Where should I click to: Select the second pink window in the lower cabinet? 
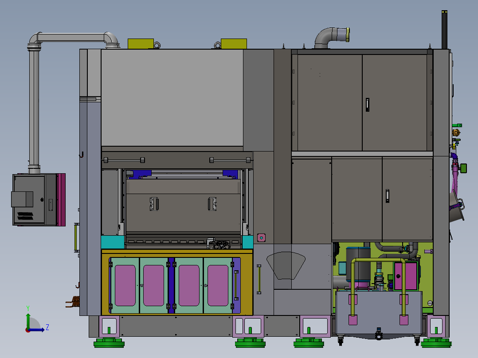coord(153,285)
